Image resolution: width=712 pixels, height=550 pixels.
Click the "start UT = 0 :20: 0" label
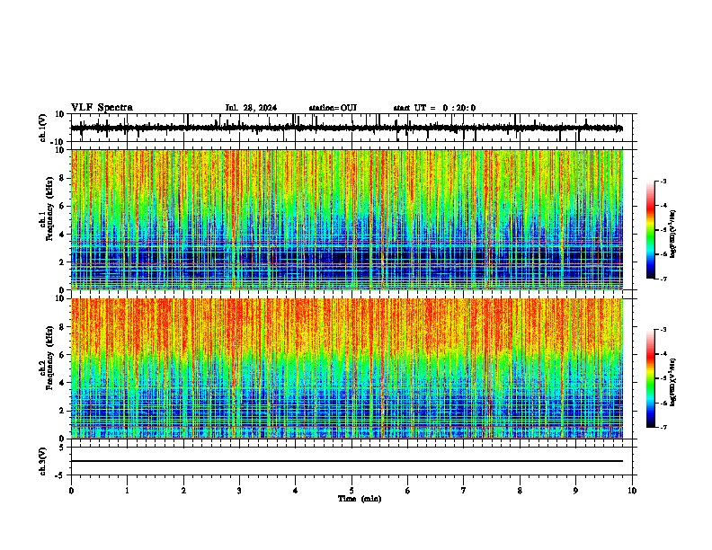point(434,108)
